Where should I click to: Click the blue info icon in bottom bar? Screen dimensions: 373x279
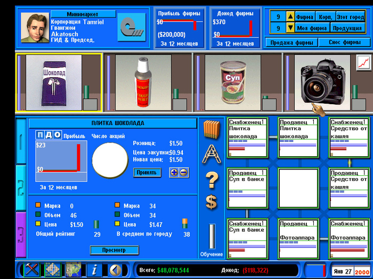point(94,269)
